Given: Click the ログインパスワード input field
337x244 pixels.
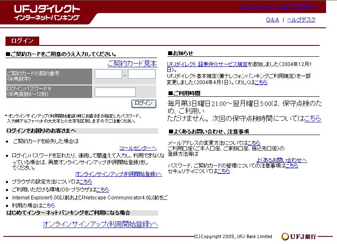Looking at the screenshot, I should [x=115, y=92].
